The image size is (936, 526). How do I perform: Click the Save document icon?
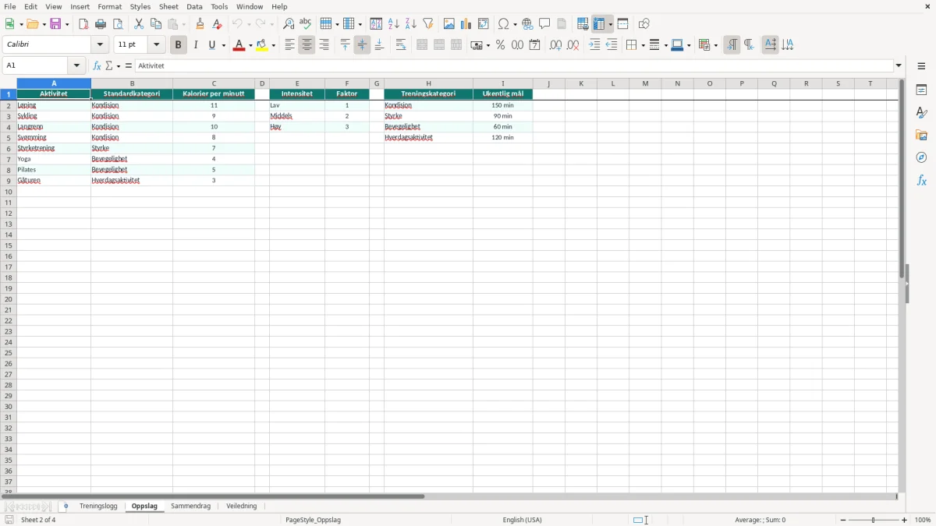[x=55, y=24]
